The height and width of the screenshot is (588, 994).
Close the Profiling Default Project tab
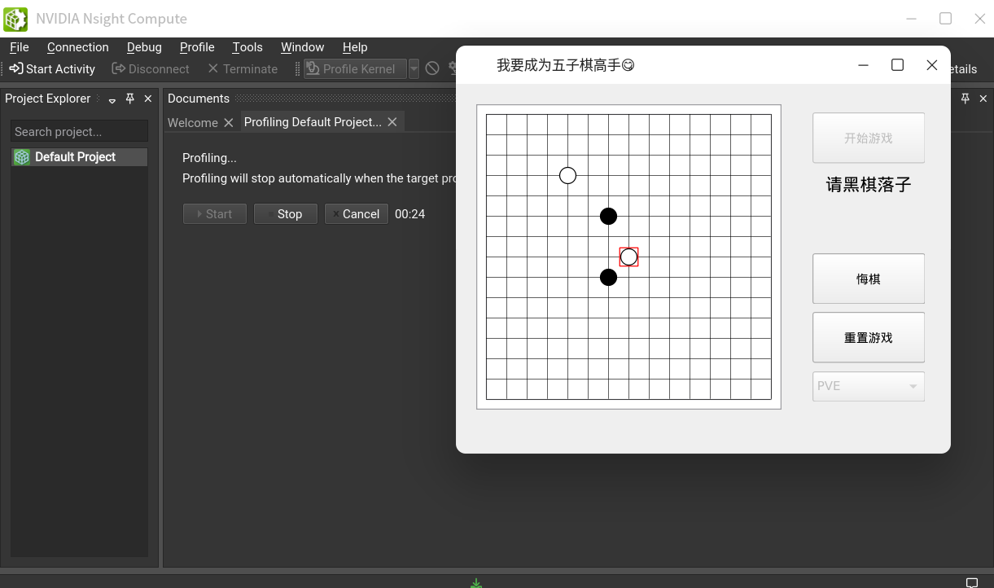392,121
